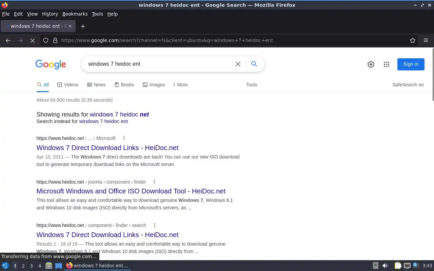Click the Google search text field
This screenshot has width=434, height=271.
click(159, 64)
